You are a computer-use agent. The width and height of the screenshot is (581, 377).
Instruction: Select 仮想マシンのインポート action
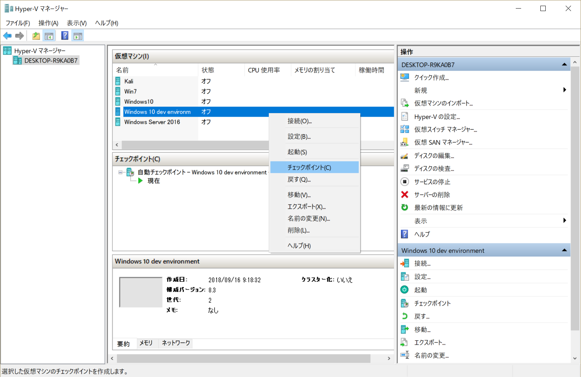coord(443,103)
